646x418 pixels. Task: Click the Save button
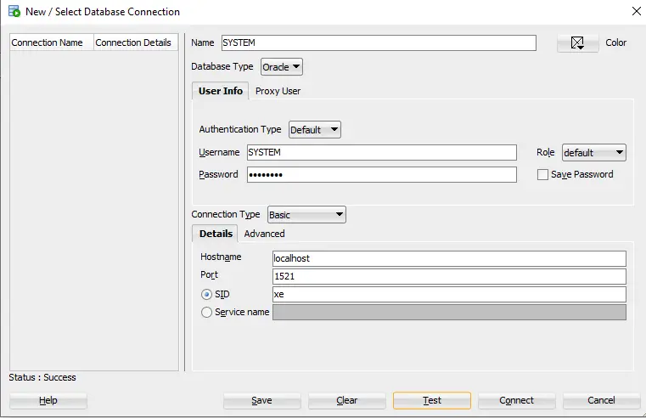tap(262, 400)
